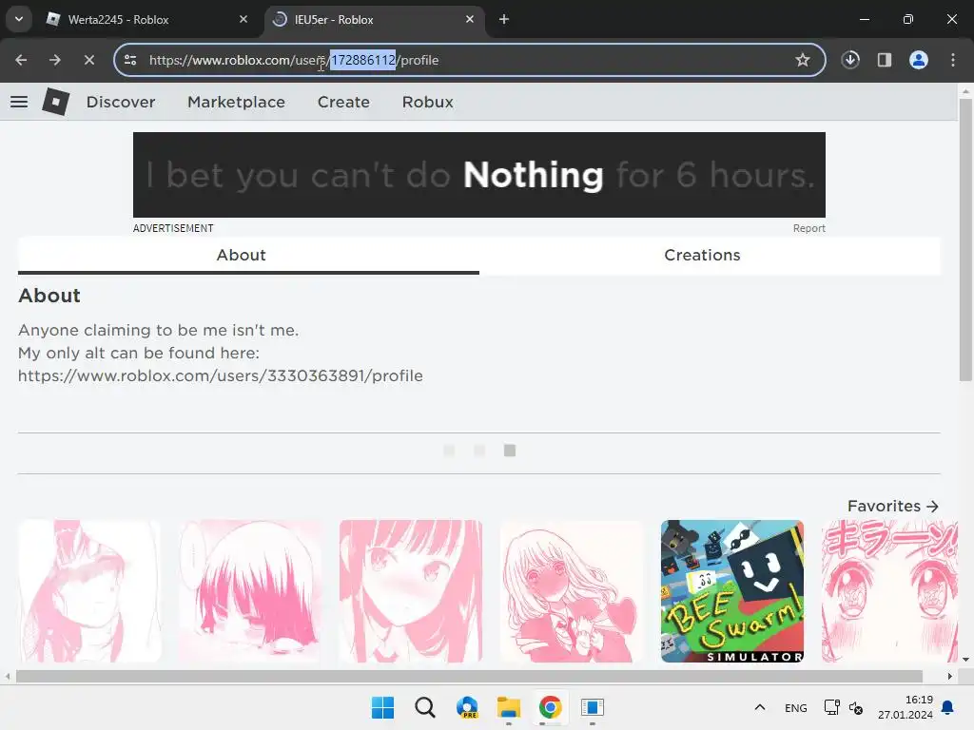The image size is (974, 730).
Task: Toggle the Chrome side panel
Action: click(x=885, y=60)
